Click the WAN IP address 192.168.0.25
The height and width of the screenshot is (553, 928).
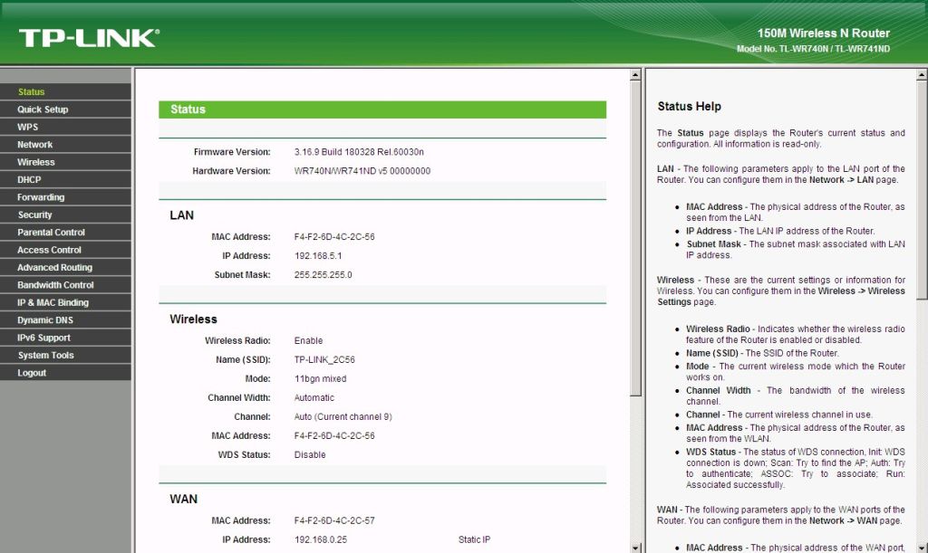(321, 539)
